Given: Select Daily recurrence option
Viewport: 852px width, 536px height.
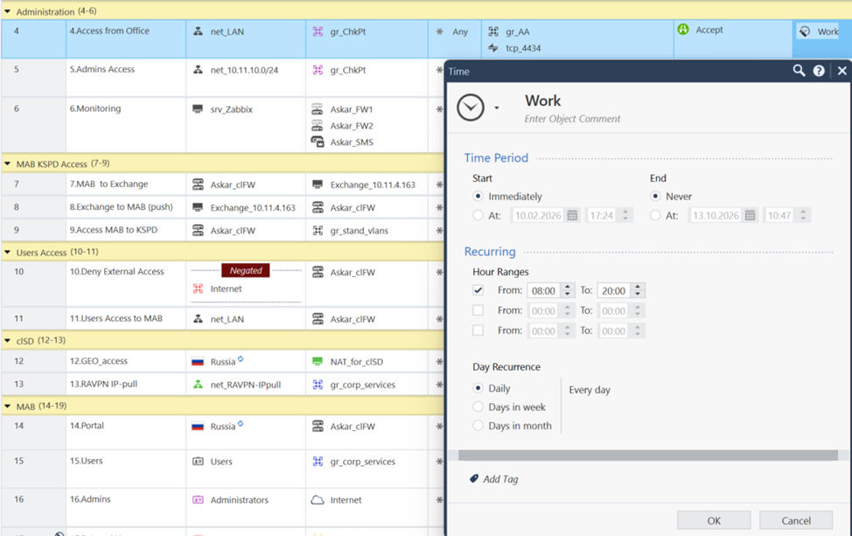Looking at the screenshot, I should (x=478, y=387).
